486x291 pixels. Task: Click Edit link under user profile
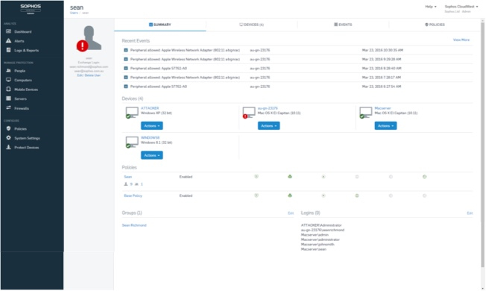click(80, 75)
